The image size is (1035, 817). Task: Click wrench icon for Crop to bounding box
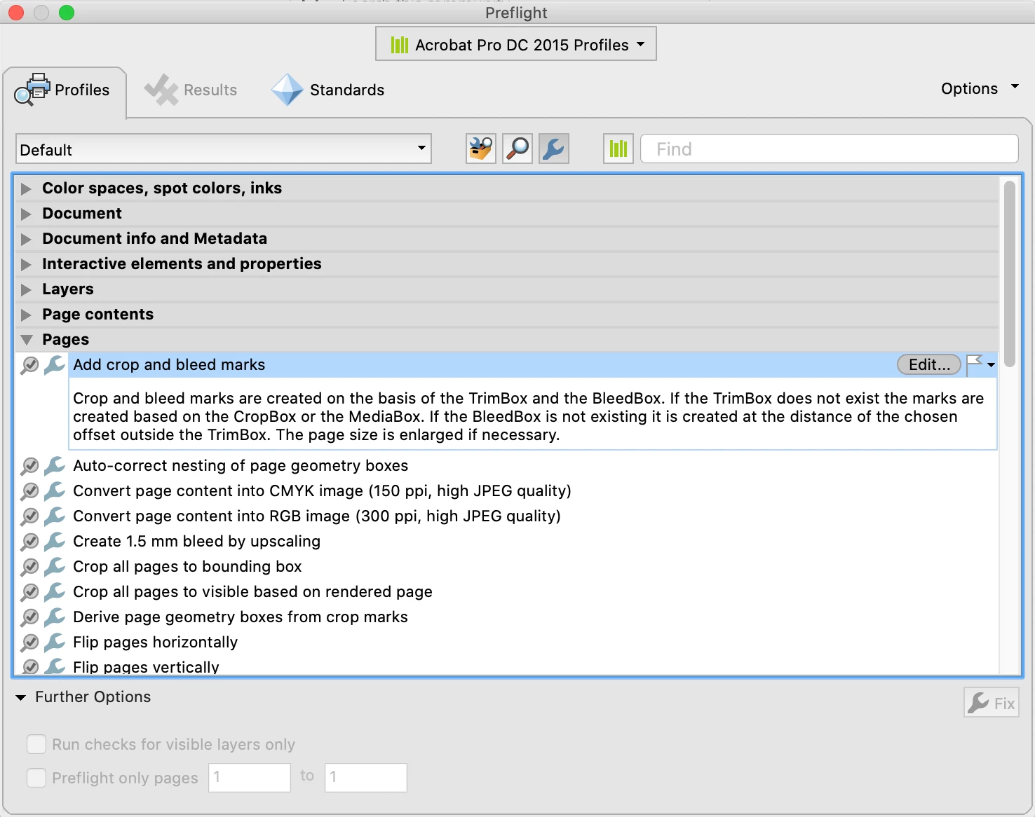coord(55,566)
